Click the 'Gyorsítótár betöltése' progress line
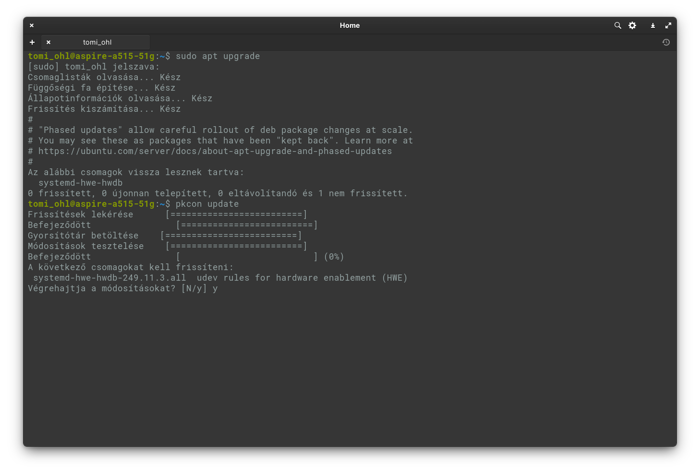Screen dimensions: 700x476 [165, 236]
